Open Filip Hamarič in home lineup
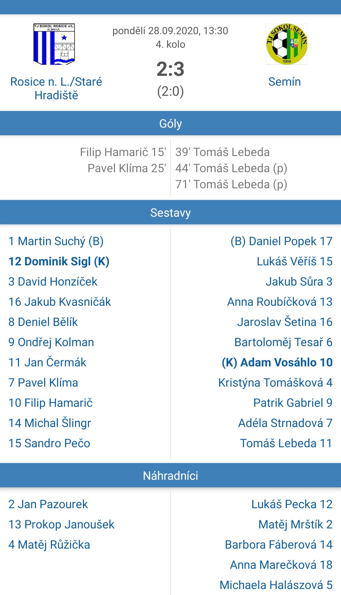Viewport: 341px width, 595px height. (x=51, y=403)
